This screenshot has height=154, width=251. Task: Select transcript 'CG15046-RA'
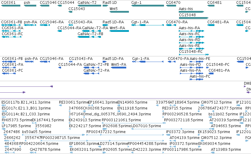(x=52, y=22)
